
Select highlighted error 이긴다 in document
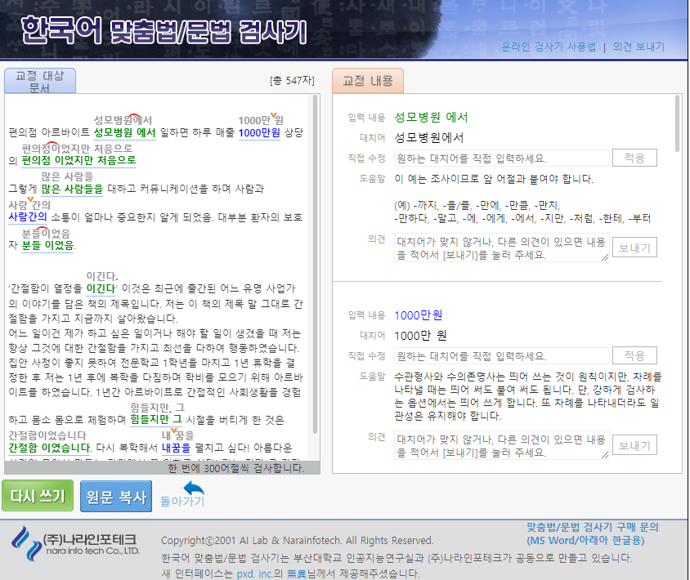click(101, 288)
